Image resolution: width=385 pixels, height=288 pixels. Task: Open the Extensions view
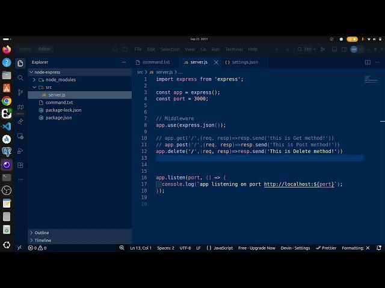click(20, 166)
